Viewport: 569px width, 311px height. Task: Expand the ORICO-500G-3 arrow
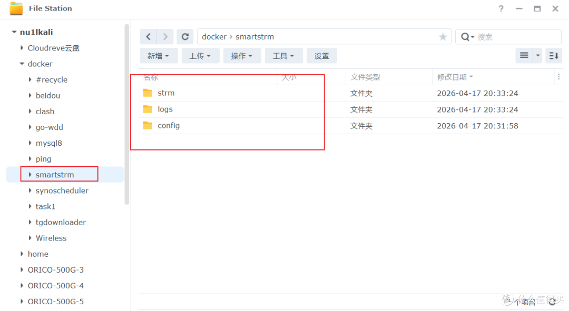[22, 269]
